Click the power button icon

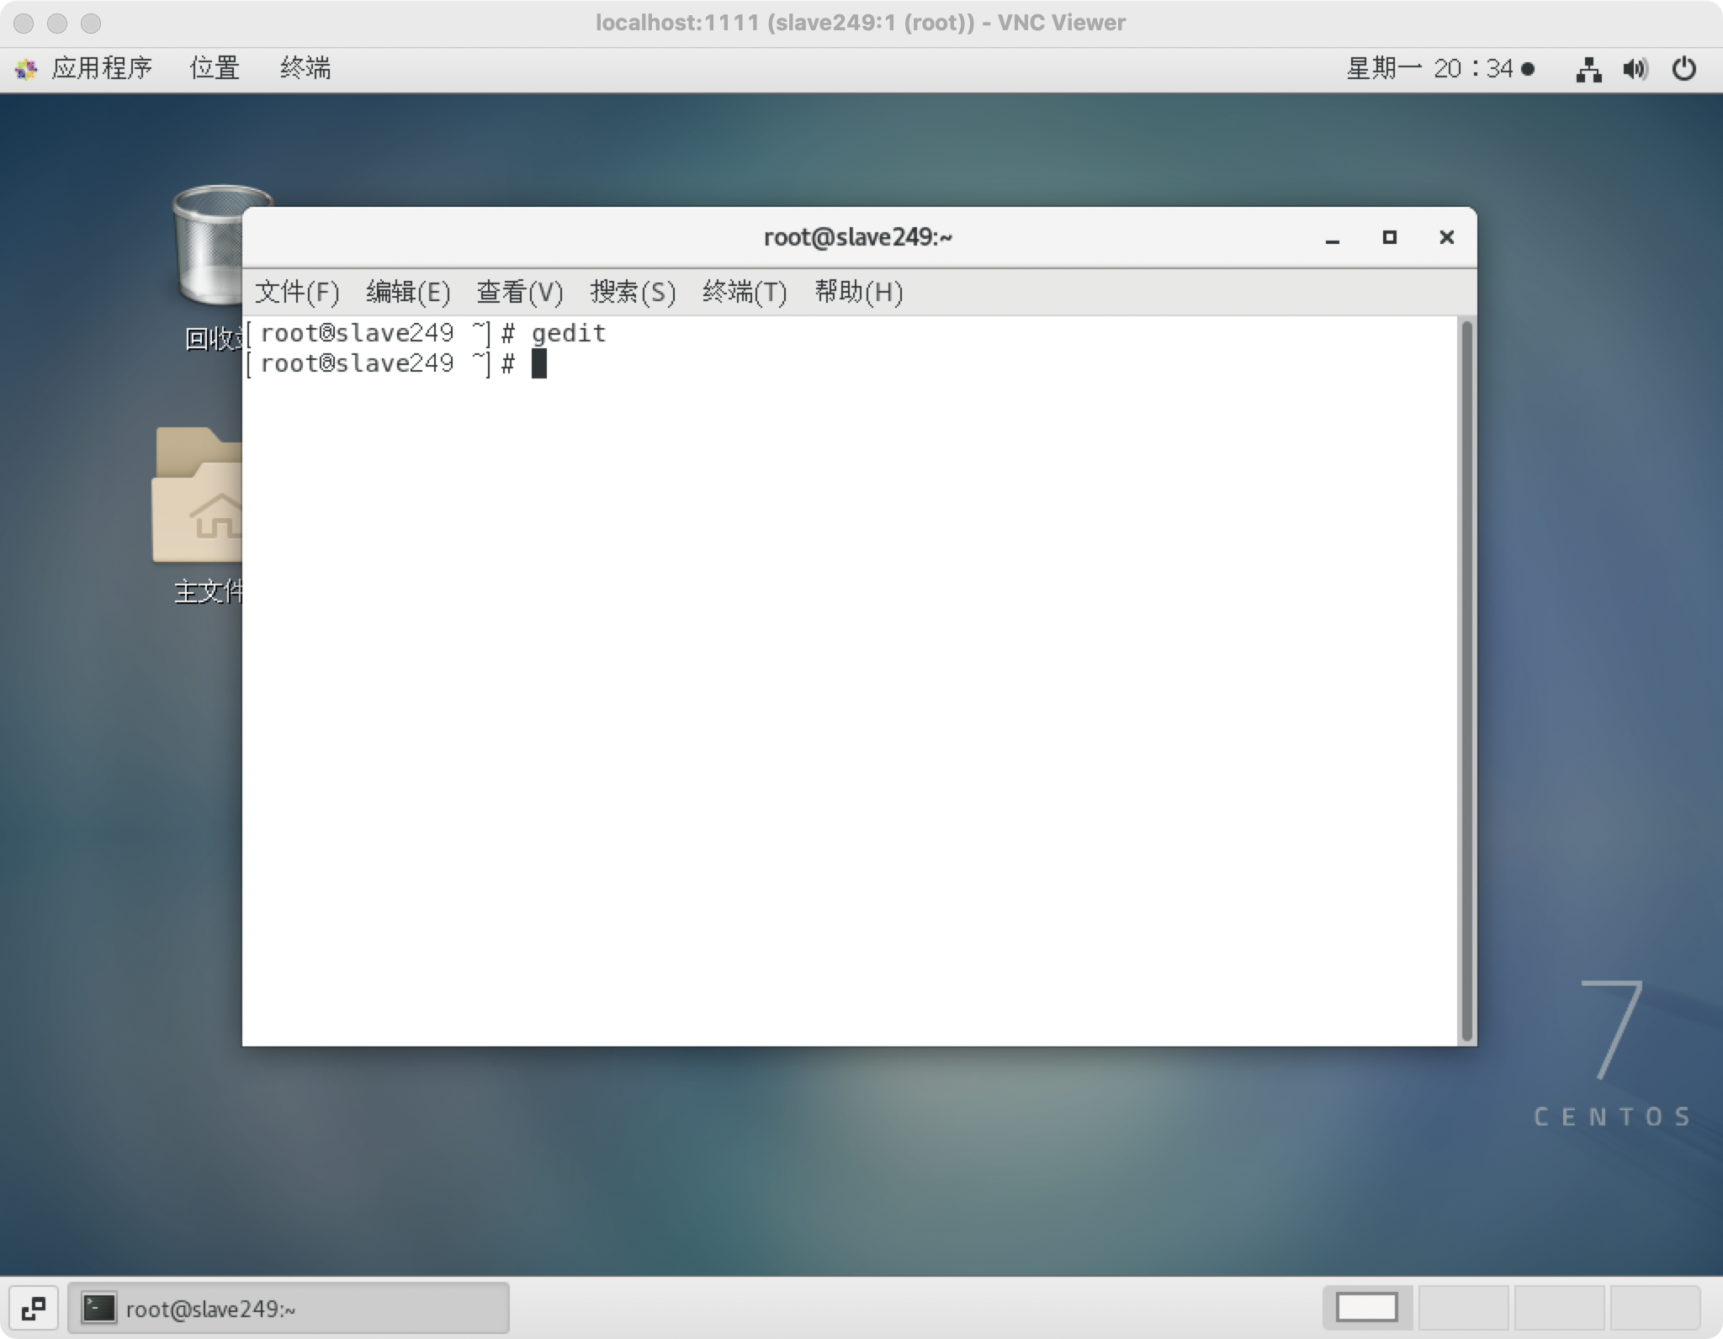coord(1684,69)
